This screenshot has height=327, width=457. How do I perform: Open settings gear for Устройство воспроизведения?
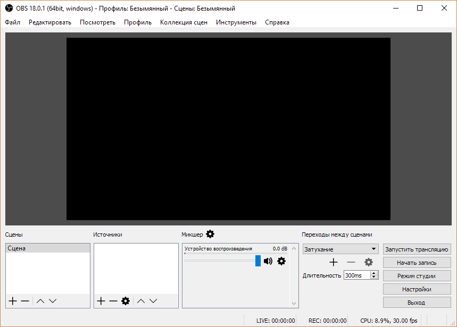click(281, 261)
